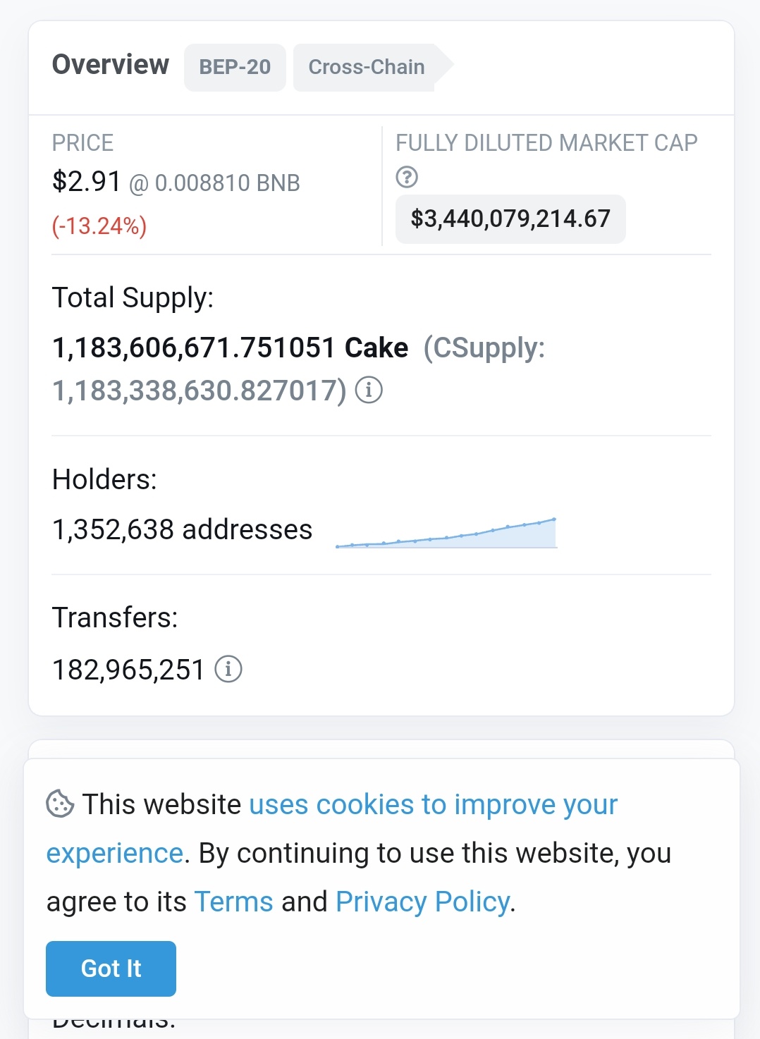The width and height of the screenshot is (760, 1039).
Task: Click the Overview heading
Action: pyautogui.click(x=111, y=65)
